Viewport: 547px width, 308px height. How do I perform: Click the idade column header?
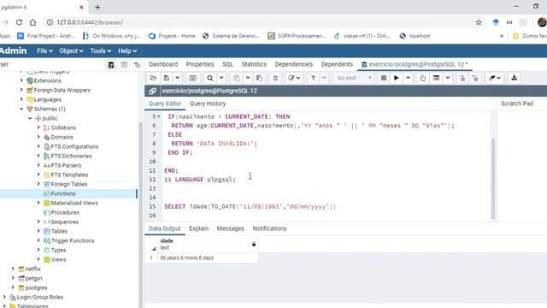pyautogui.click(x=208, y=244)
